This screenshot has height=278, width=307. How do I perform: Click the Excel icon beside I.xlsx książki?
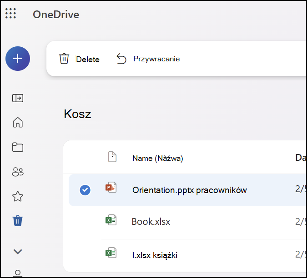tap(111, 253)
